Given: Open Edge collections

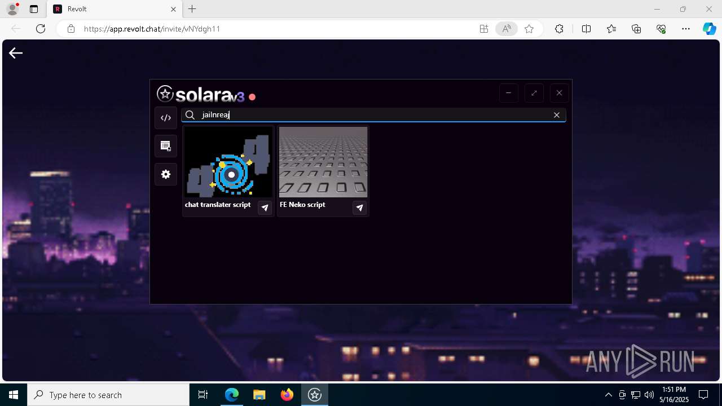Looking at the screenshot, I should pos(637,29).
